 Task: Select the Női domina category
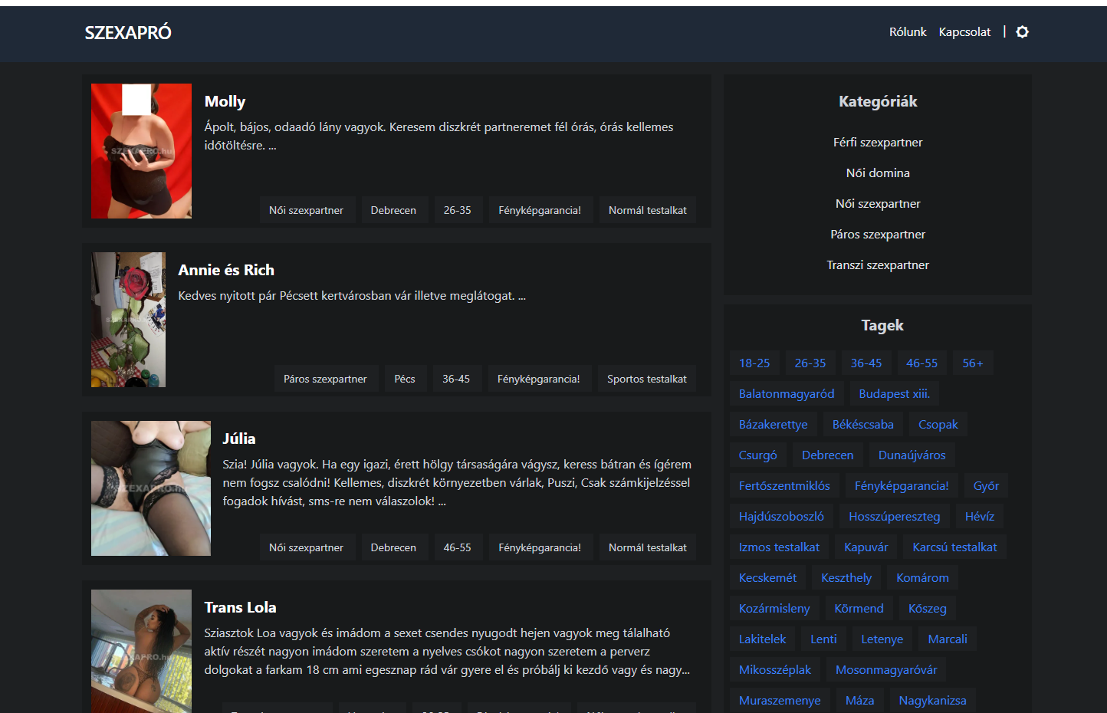point(878,173)
